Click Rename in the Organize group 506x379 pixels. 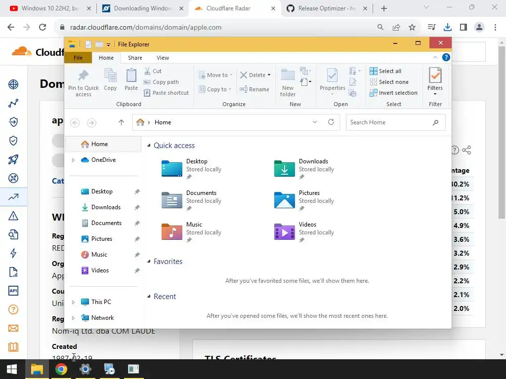(x=254, y=89)
